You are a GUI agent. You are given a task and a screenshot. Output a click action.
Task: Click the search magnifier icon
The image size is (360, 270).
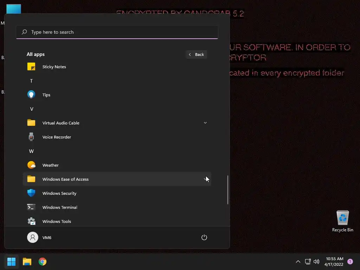[24, 32]
